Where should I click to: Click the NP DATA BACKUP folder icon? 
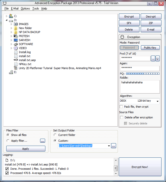point(16,32)
